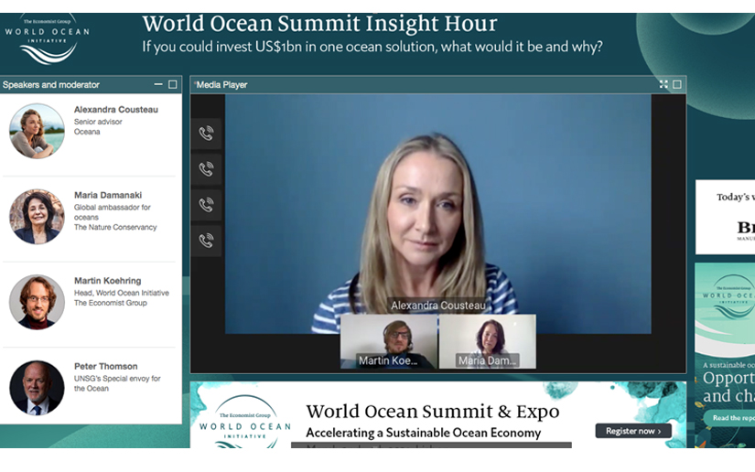Maximize the Speakers and moderator panel

tap(172, 84)
